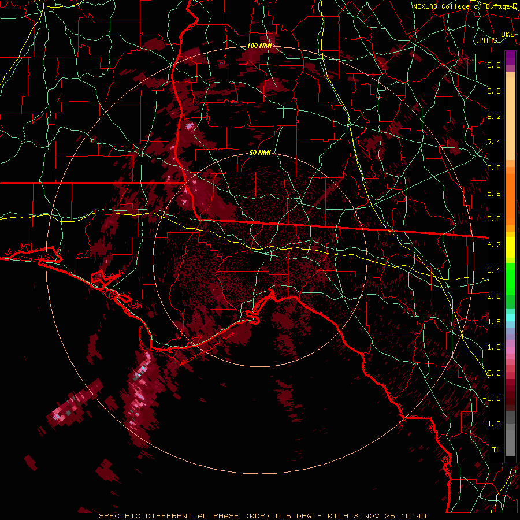Click the 4.2 scale value

pyautogui.click(x=494, y=245)
